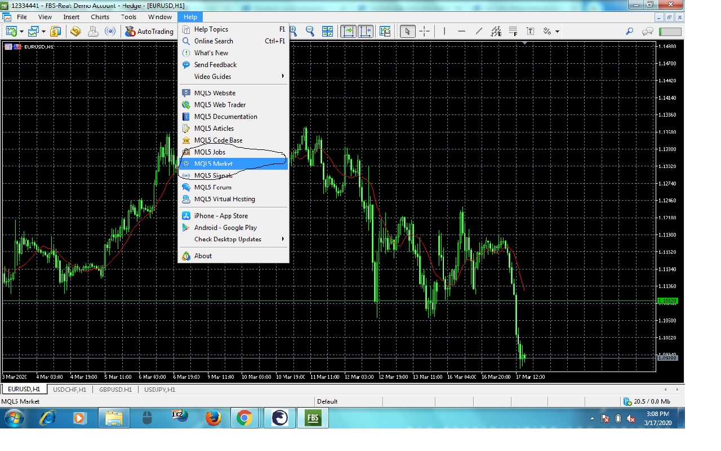The height and width of the screenshot is (451, 721).
Task: Open the Navigator with the gold folder icon
Action: point(75,32)
